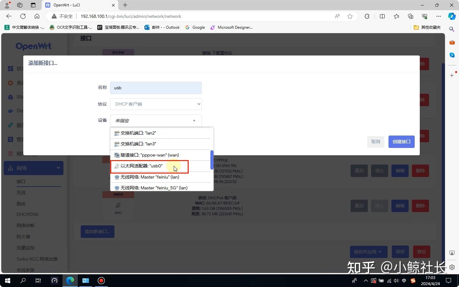Open the 设备 未指定 dropdown
Viewport: 459px width, 287px height.
click(x=156, y=121)
